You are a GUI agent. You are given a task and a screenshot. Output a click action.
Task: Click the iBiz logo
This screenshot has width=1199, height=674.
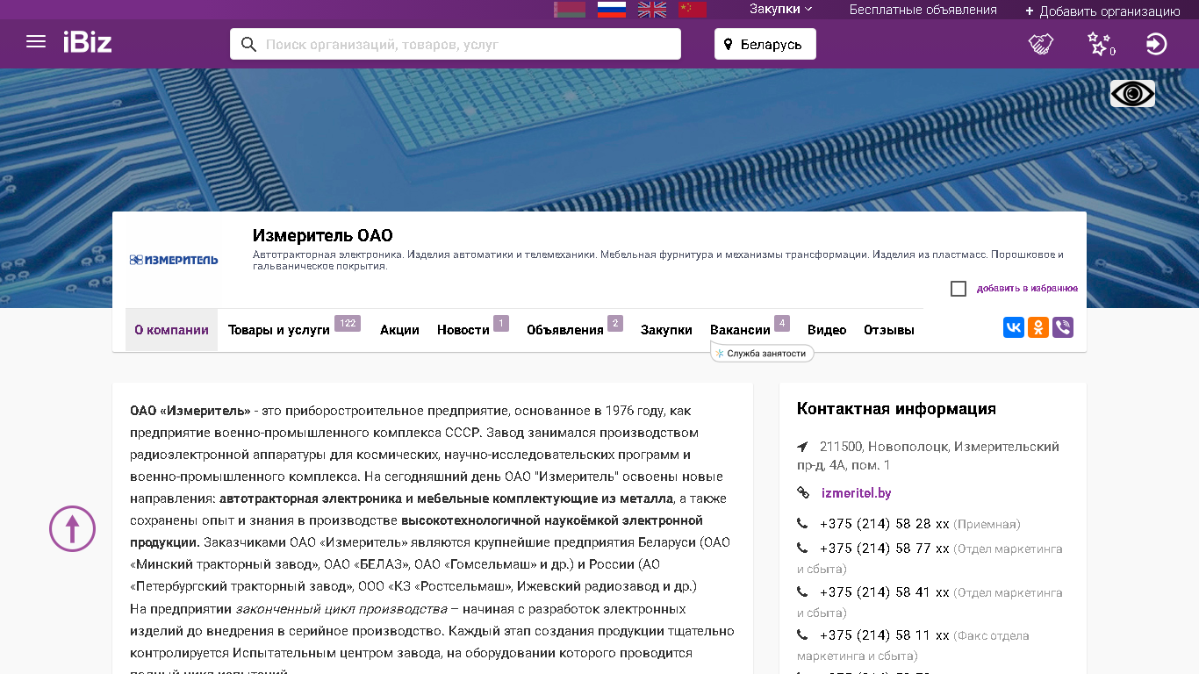(87, 42)
